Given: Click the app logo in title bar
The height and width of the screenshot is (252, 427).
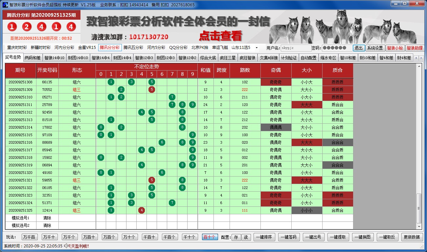Looking at the screenshot, I should pyautogui.click(x=5, y=5).
